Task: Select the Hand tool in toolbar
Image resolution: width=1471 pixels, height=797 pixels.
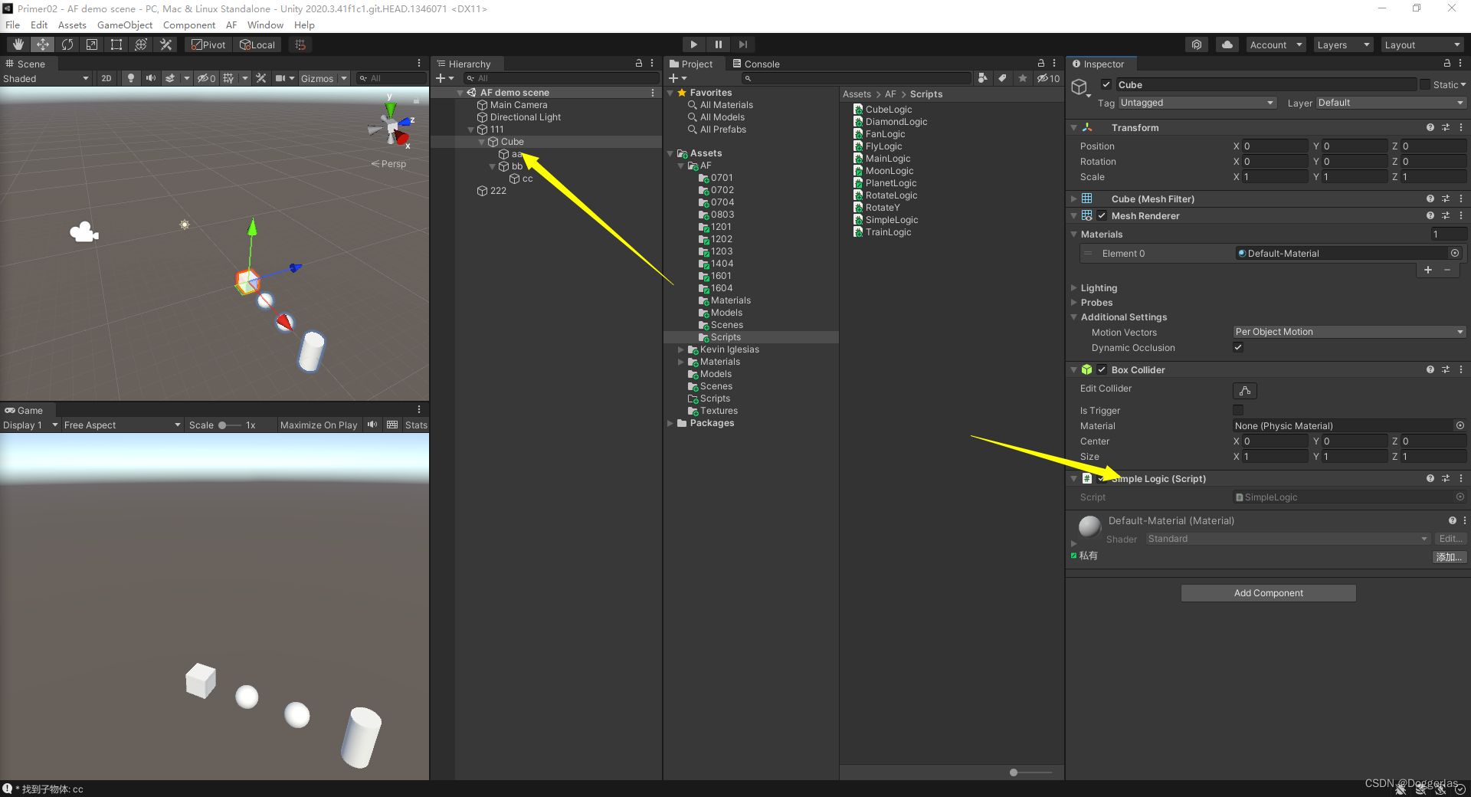Action: click(x=18, y=44)
